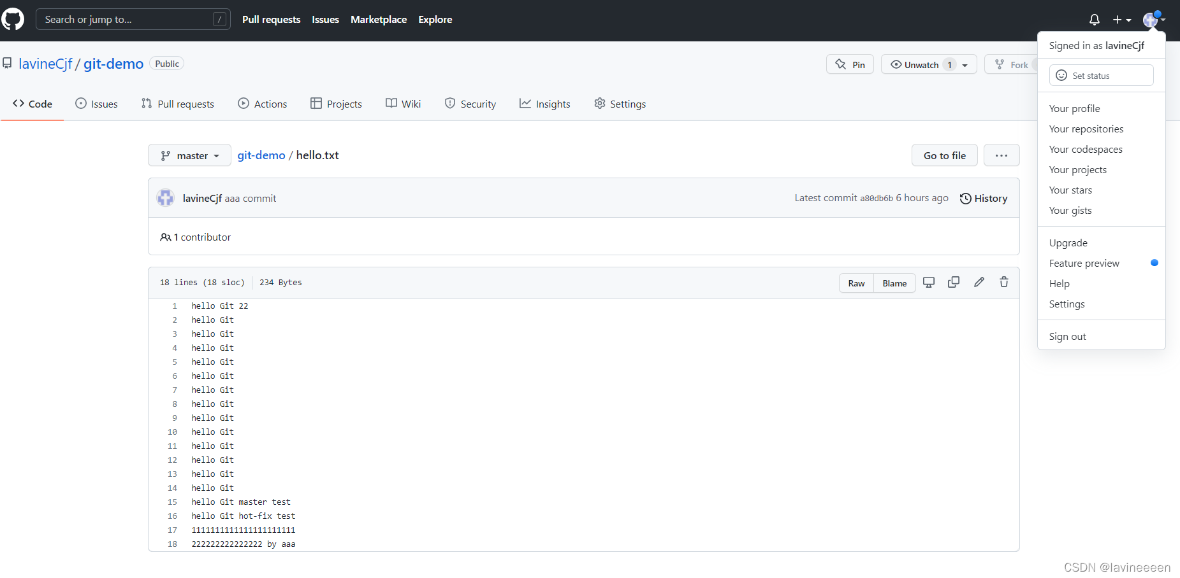Open Projects tab

(336, 104)
